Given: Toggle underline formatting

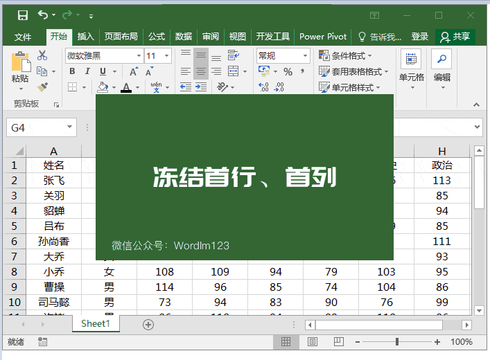Looking at the screenshot, I should [103, 71].
